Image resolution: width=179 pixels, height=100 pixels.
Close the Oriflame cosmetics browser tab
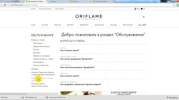click(113, 2)
